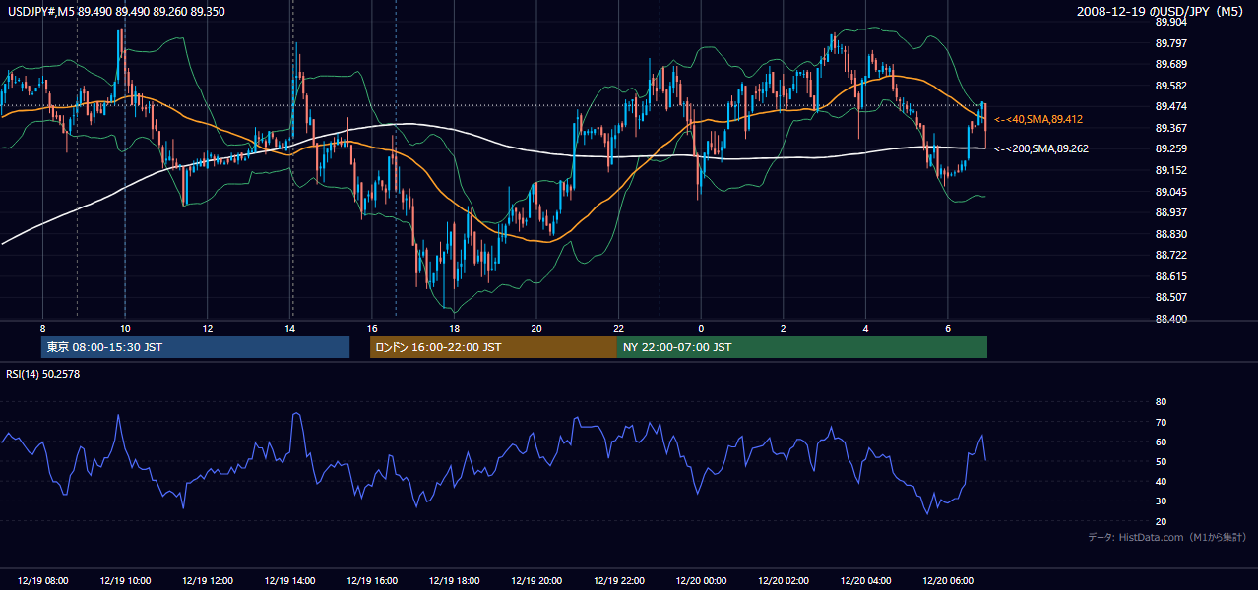
Task: Click the 40,SMA,89.412 moving average label
Action: point(1038,119)
